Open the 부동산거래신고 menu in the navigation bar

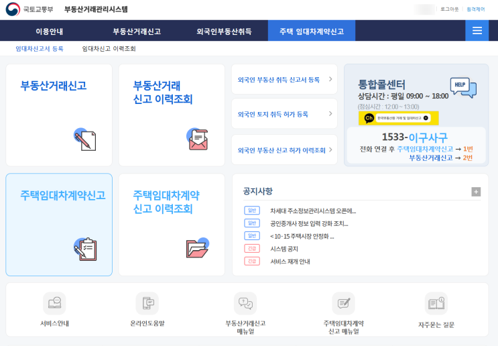click(x=137, y=32)
